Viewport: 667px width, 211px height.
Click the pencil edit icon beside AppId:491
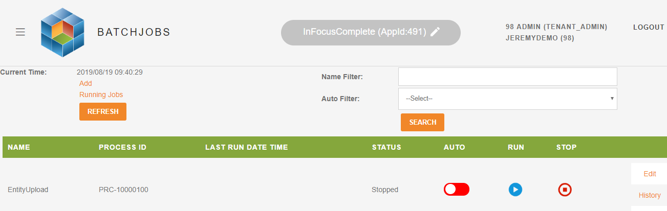tap(435, 32)
